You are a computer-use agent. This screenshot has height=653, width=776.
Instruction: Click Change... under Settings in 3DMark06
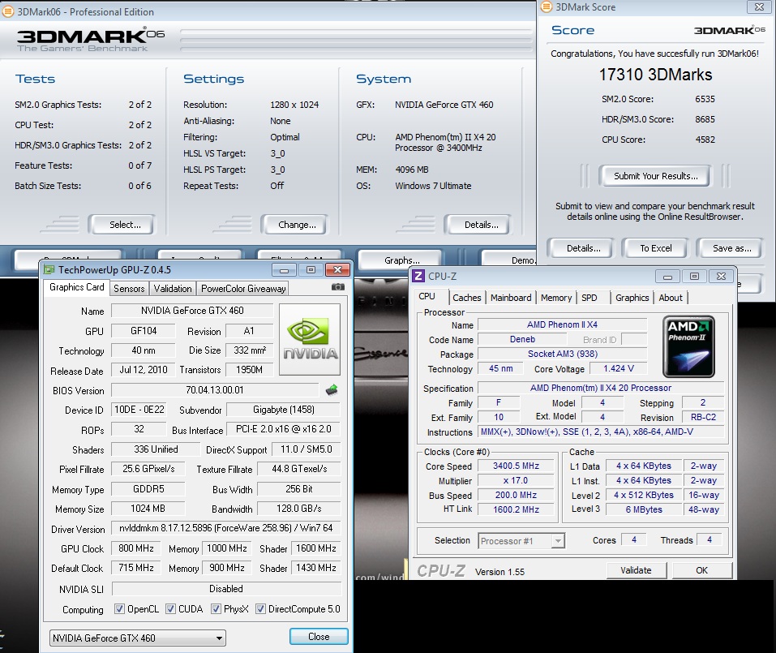click(x=295, y=225)
